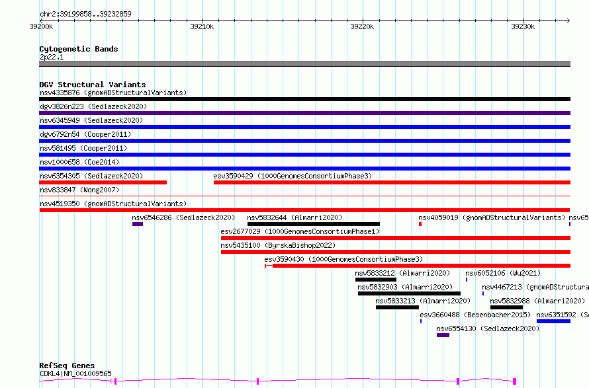Click the blue bar under nsv1000658
The height and width of the screenshot is (388, 589).
[304, 169]
